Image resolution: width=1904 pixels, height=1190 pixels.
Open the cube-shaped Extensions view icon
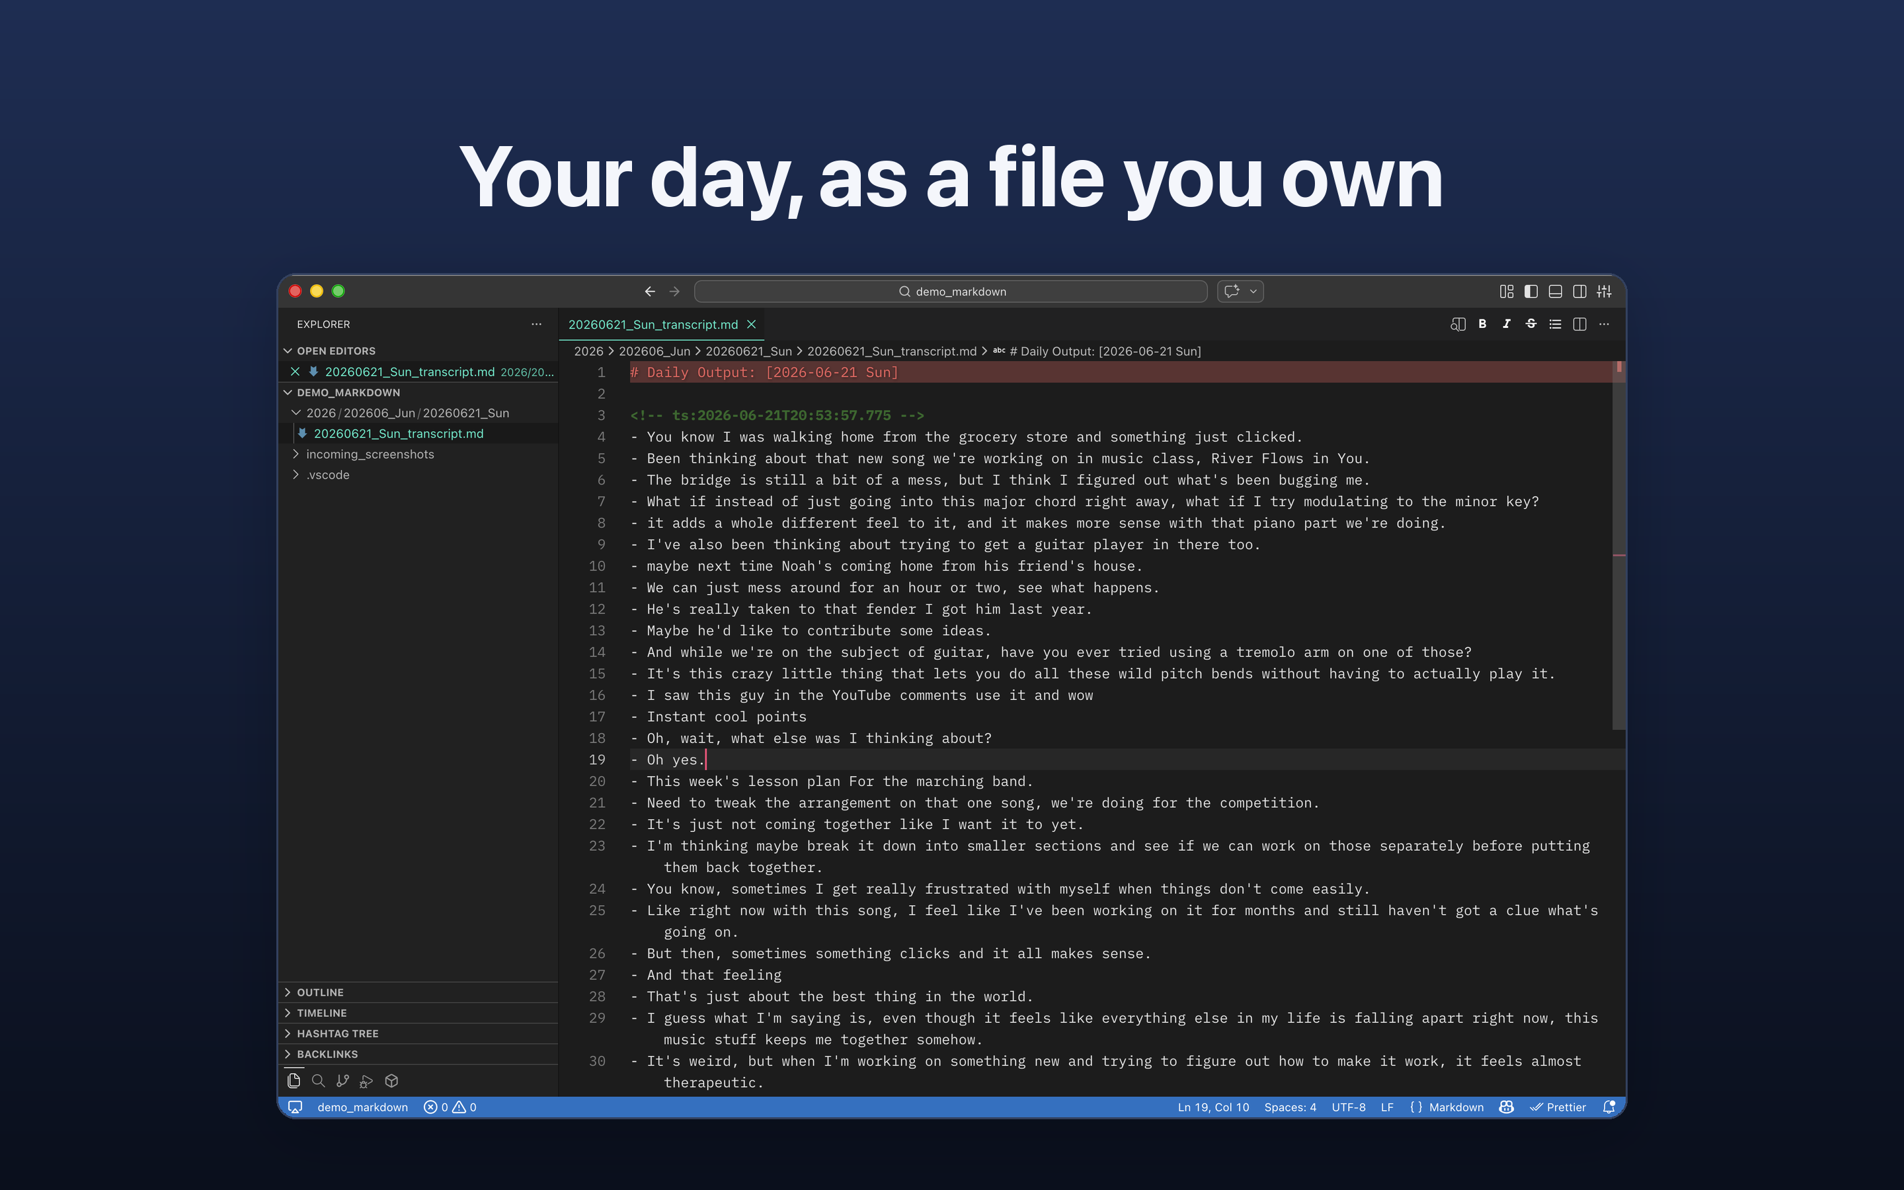(392, 1081)
